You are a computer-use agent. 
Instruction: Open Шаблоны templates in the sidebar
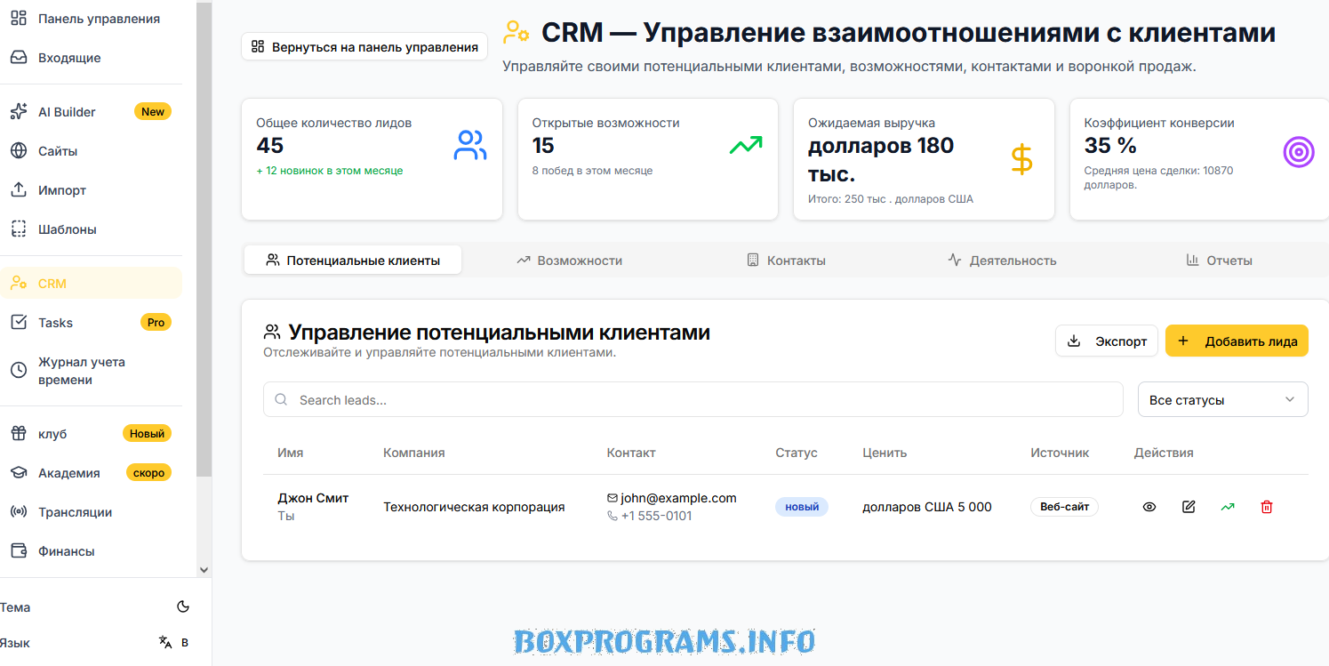(67, 229)
